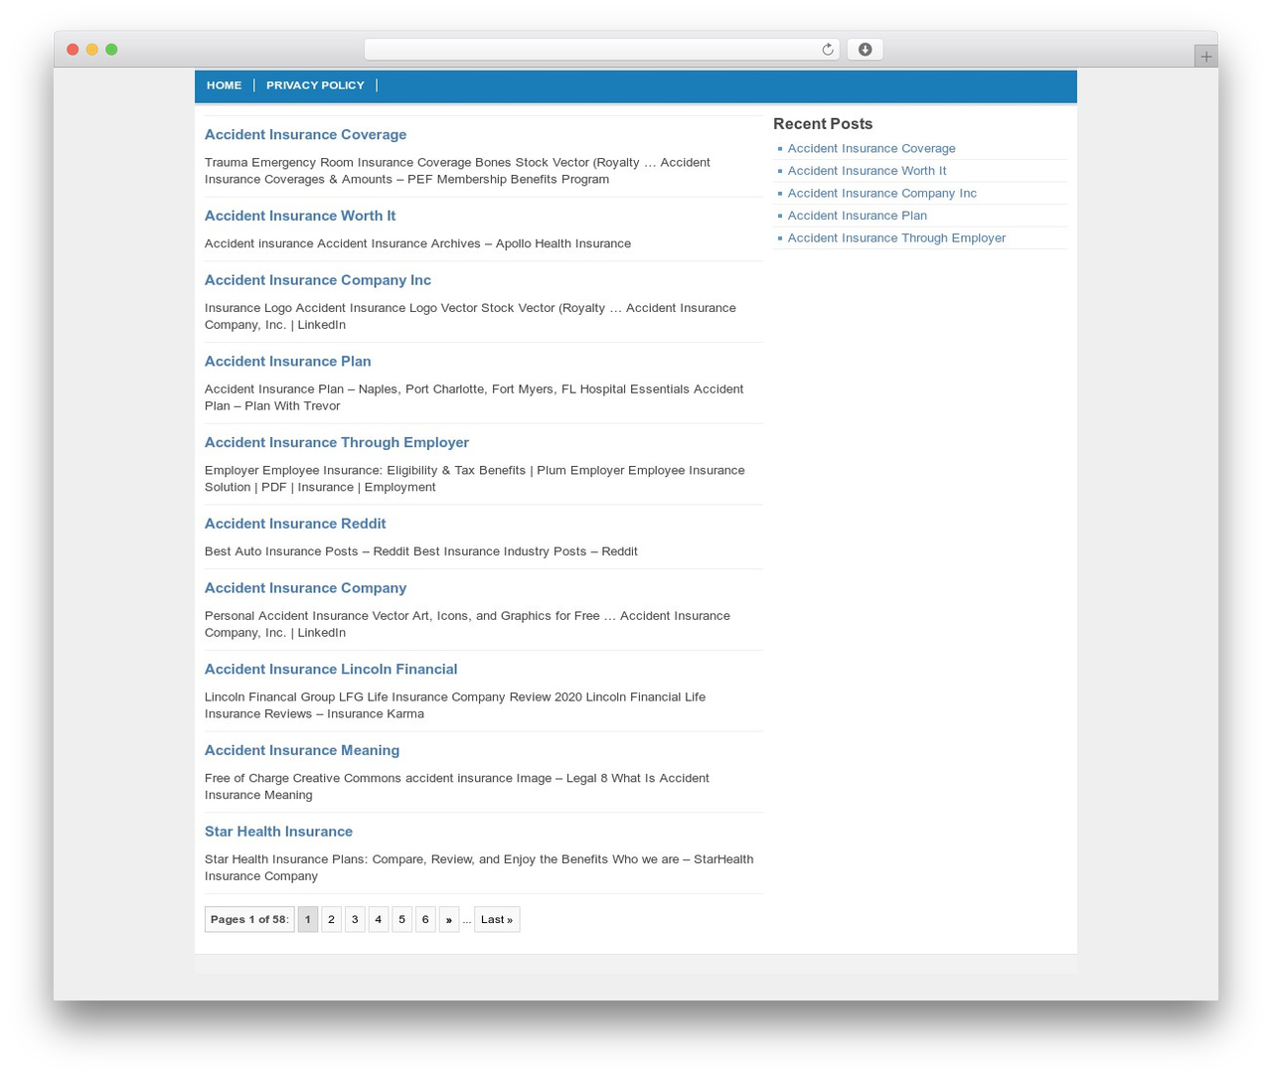Jump to the Last » page
The height and width of the screenshot is (1077, 1272).
click(x=497, y=919)
